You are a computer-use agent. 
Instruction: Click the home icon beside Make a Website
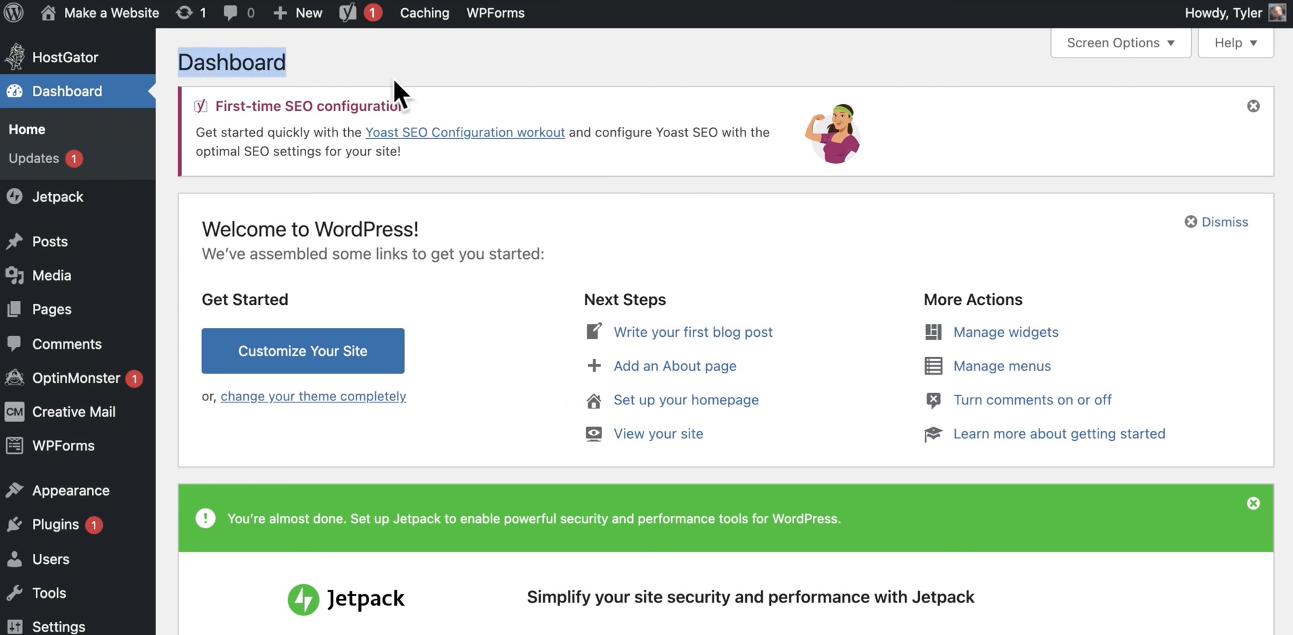click(x=48, y=12)
